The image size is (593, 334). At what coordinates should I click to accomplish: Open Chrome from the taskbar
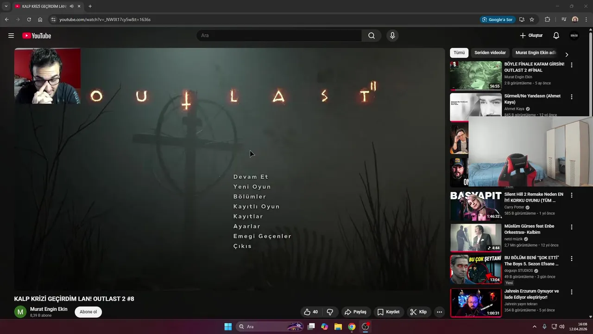pyautogui.click(x=352, y=327)
